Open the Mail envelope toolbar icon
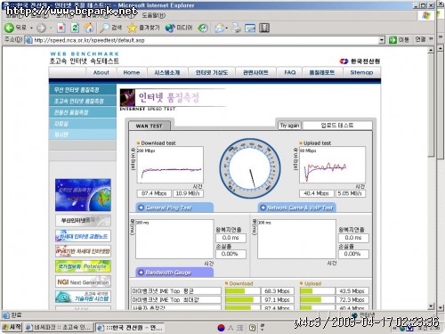The height and width of the screenshot is (334, 445). coord(220,28)
